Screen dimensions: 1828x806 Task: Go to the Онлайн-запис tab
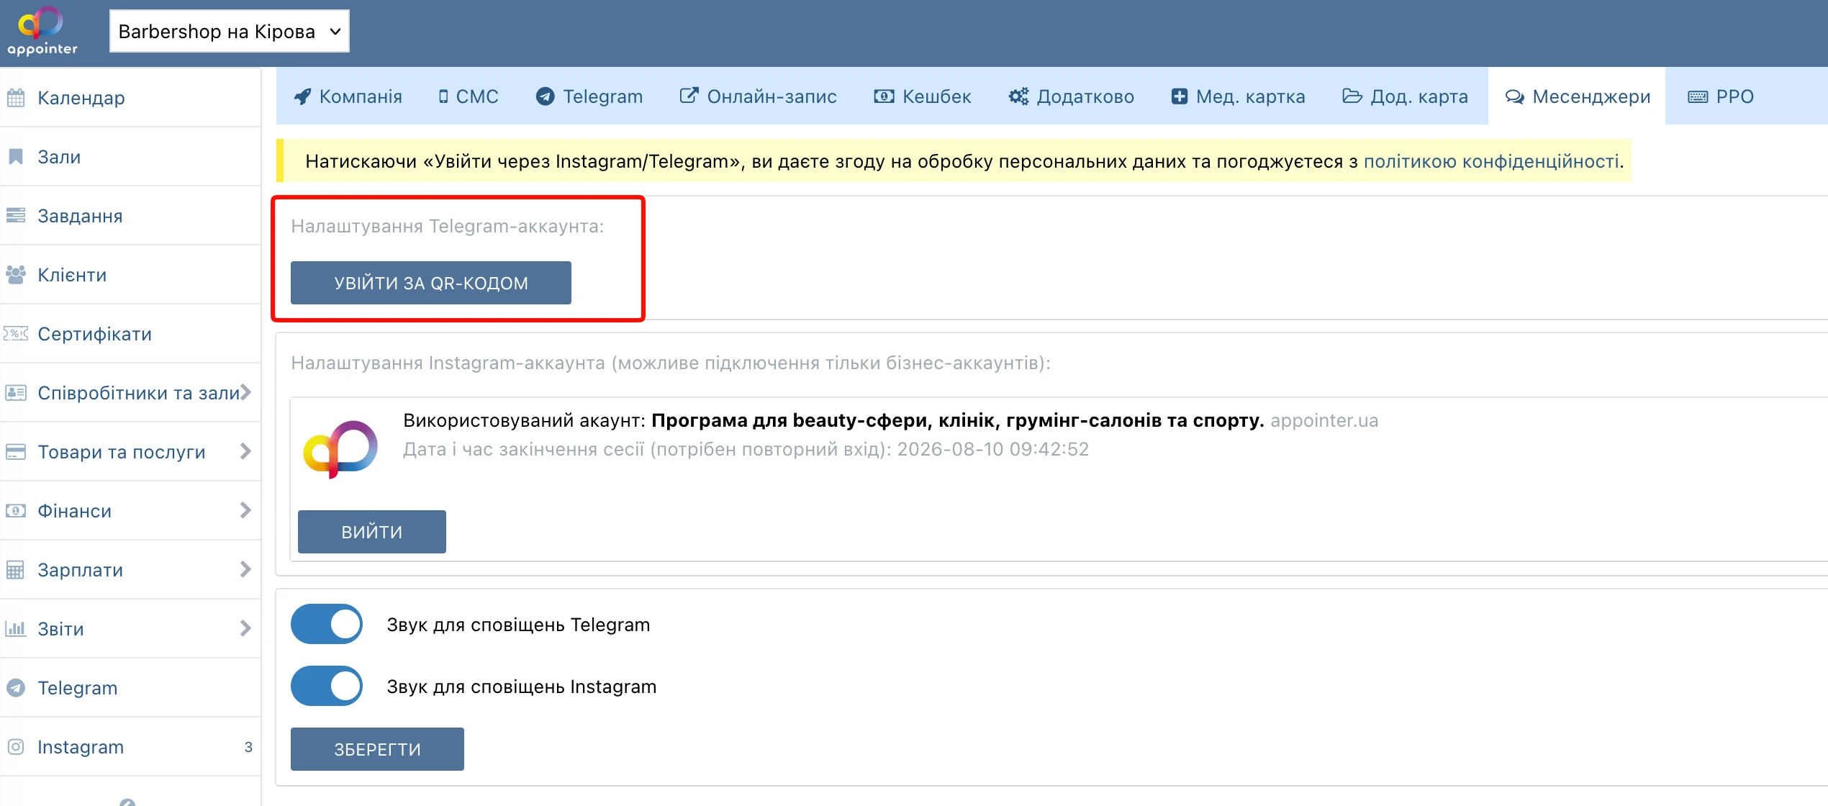pos(759,96)
